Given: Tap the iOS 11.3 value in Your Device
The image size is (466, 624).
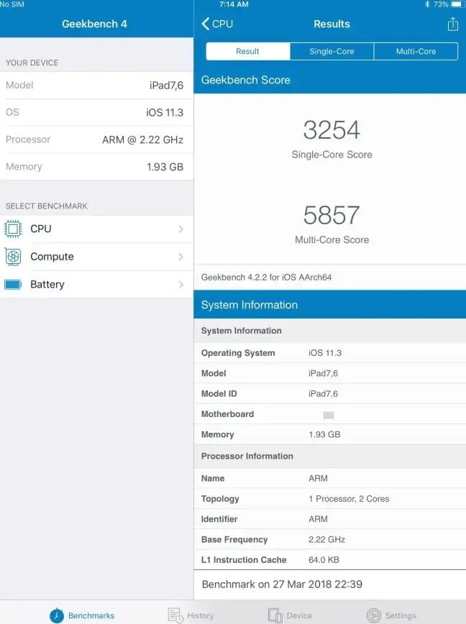Looking at the screenshot, I should pos(165,113).
